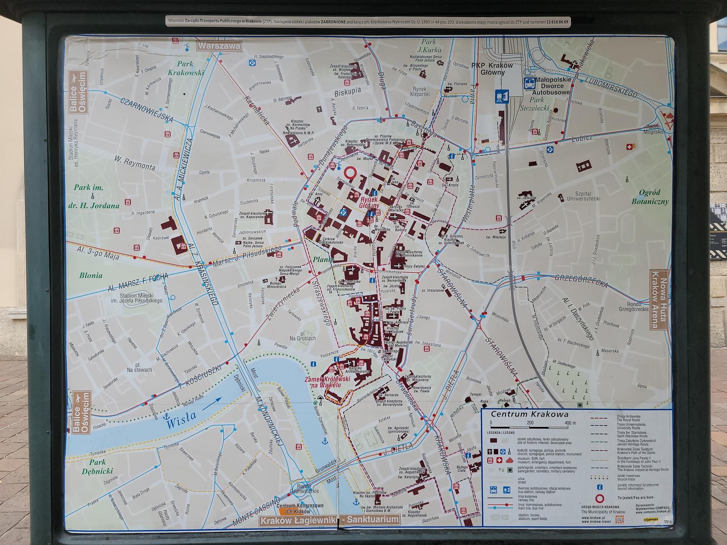The width and height of the screenshot is (727, 545).
Task: Click the tourist info icon near Zamek Królewski
Action: (x=336, y=359)
